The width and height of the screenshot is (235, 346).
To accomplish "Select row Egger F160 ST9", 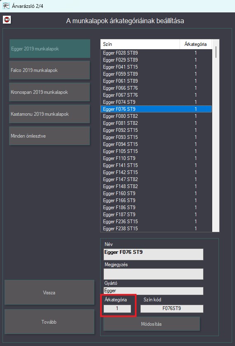I will (x=156, y=193).
